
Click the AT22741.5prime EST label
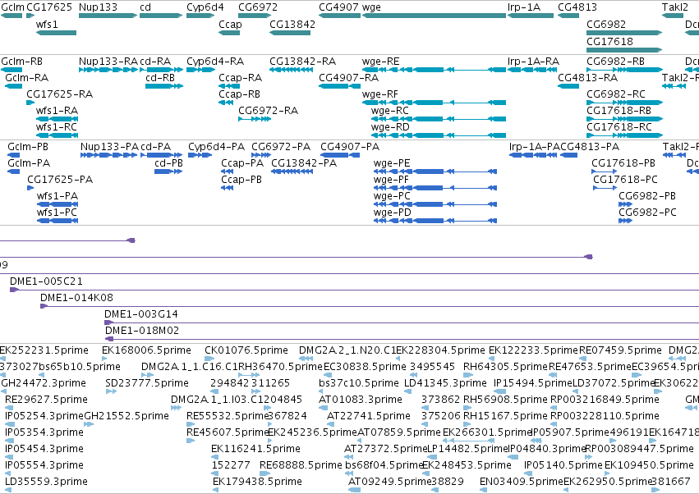(x=369, y=416)
